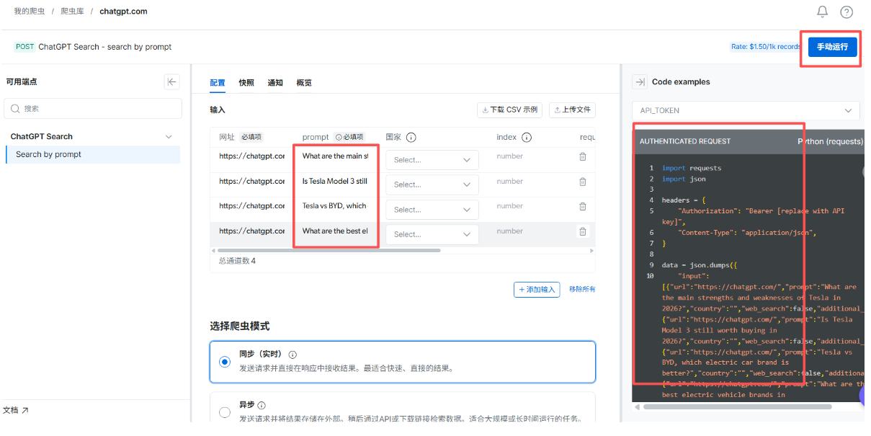Click 下载 CSV 示例 button
Image resolution: width=871 pixels, height=436 pixels.
pyautogui.click(x=508, y=110)
